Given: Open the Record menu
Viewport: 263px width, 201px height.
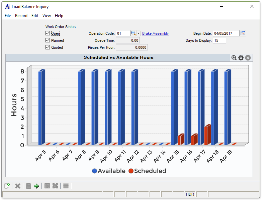Looking at the screenshot, I should click(21, 16).
